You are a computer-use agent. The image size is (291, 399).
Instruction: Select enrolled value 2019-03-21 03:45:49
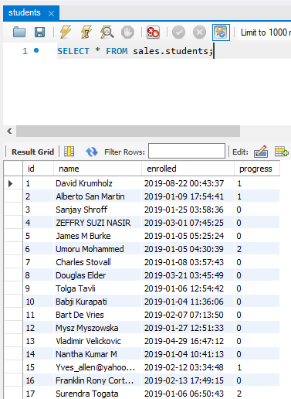coord(188,275)
